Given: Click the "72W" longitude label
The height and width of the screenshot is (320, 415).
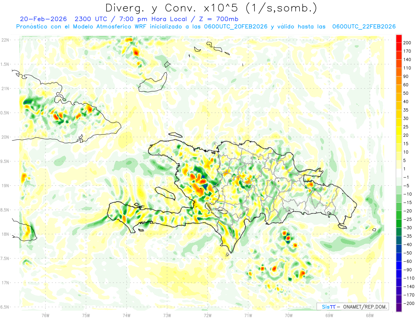Looking at the screenshot, I should pos(207,315).
